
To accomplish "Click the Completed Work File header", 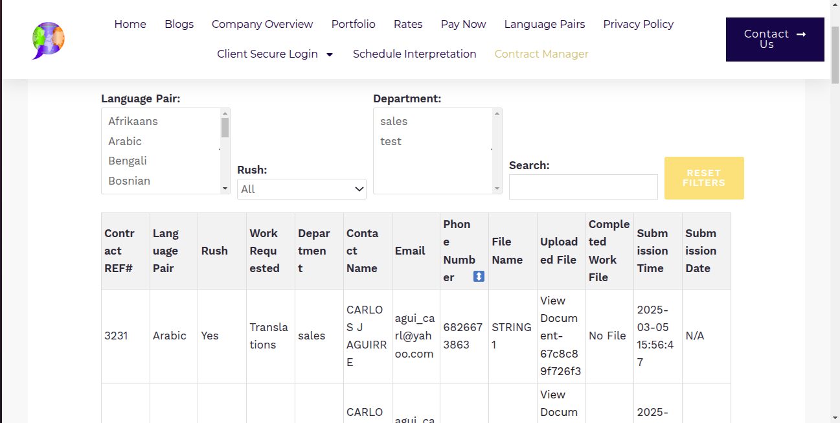I will coord(610,251).
